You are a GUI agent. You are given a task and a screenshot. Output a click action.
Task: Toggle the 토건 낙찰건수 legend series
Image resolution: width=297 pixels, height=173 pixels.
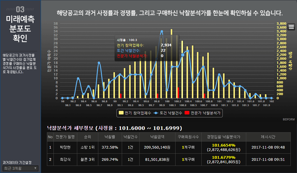point(168,113)
